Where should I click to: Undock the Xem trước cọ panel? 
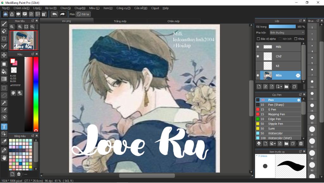300,152
